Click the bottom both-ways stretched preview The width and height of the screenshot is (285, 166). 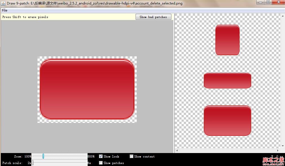[x=227, y=121]
